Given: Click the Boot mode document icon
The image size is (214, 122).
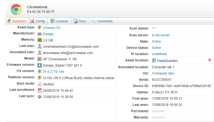Looking at the screenshot, I should (x=40, y=84).
